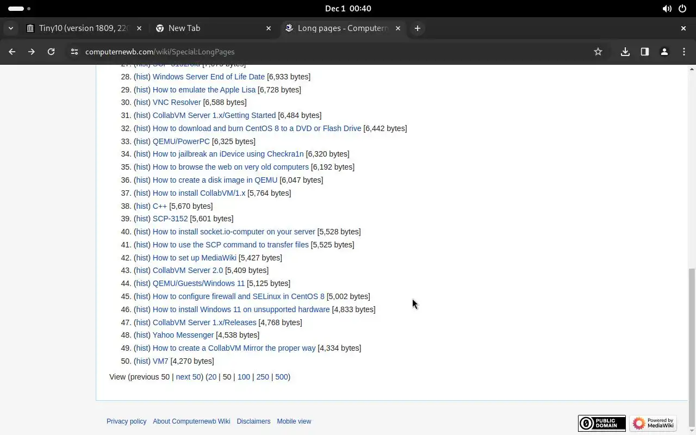Image resolution: width=696 pixels, height=435 pixels.
Task: Open the profile account icon
Action: pyautogui.click(x=664, y=52)
